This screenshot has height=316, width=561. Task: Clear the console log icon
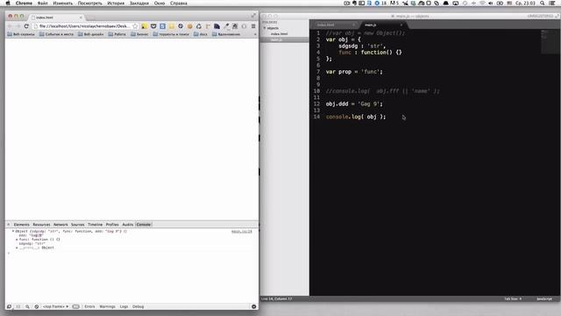37,306
